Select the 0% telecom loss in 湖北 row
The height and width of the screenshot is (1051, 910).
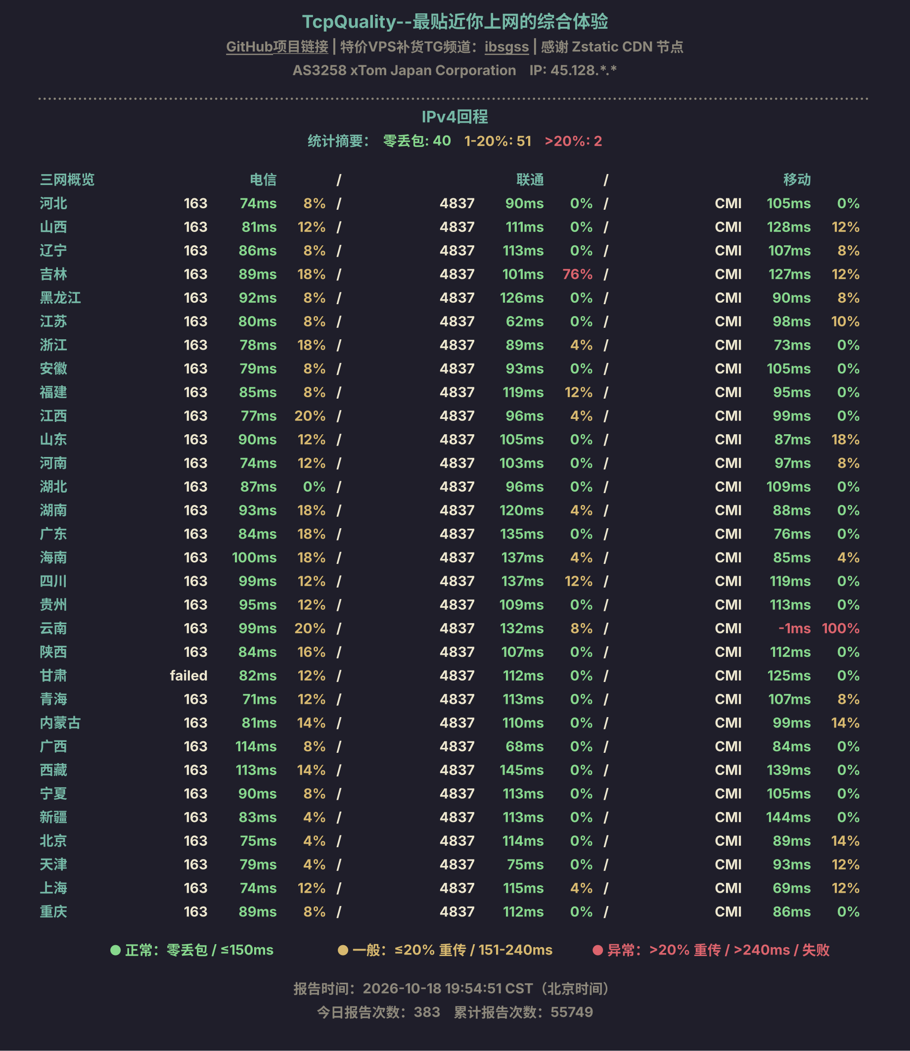[314, 486]
